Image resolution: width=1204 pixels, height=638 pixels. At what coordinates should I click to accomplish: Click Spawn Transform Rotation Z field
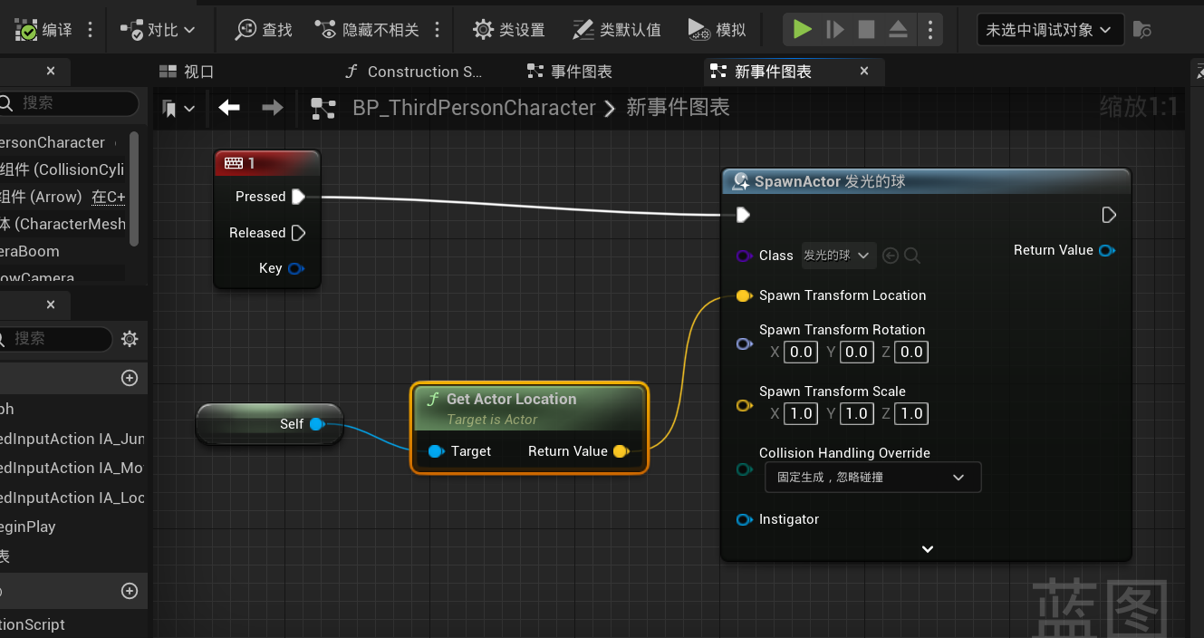tap(911, 352)
